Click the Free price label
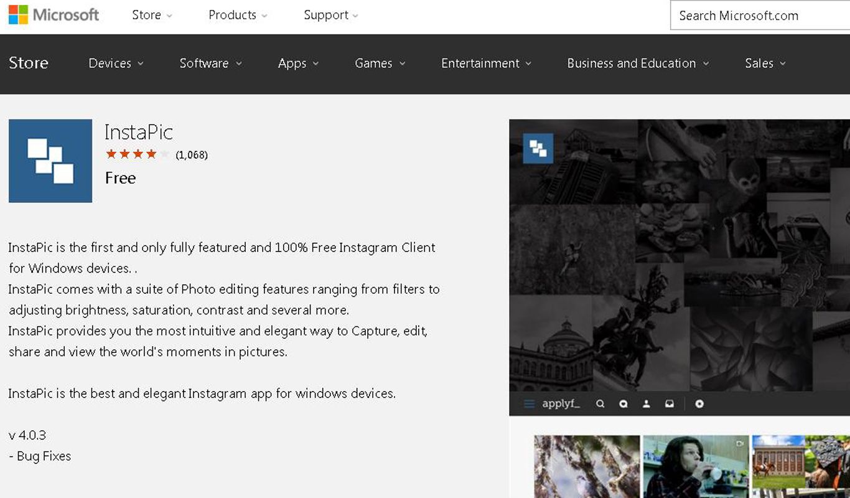This screenshot has height=498, width=850. (121, 178)
